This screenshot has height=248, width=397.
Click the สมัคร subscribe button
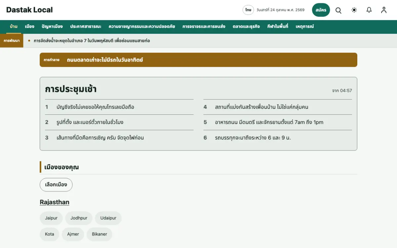tap(321, 10)
